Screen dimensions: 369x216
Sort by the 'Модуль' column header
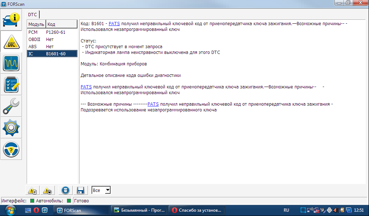36,24
